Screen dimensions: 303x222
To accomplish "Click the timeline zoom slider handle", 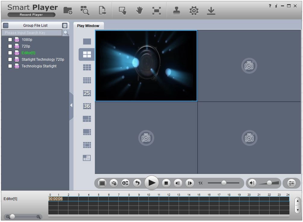I will 13,217.
